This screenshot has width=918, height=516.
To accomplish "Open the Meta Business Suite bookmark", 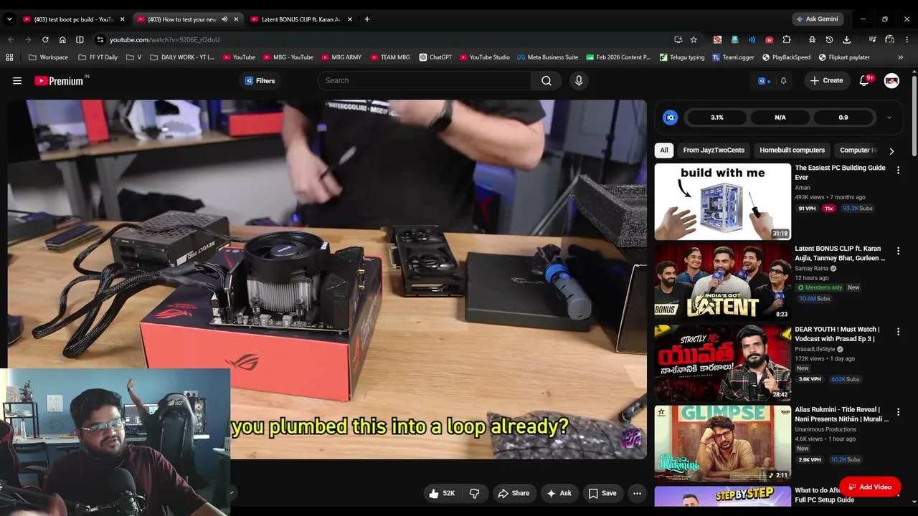I will [x=548, y=57].
